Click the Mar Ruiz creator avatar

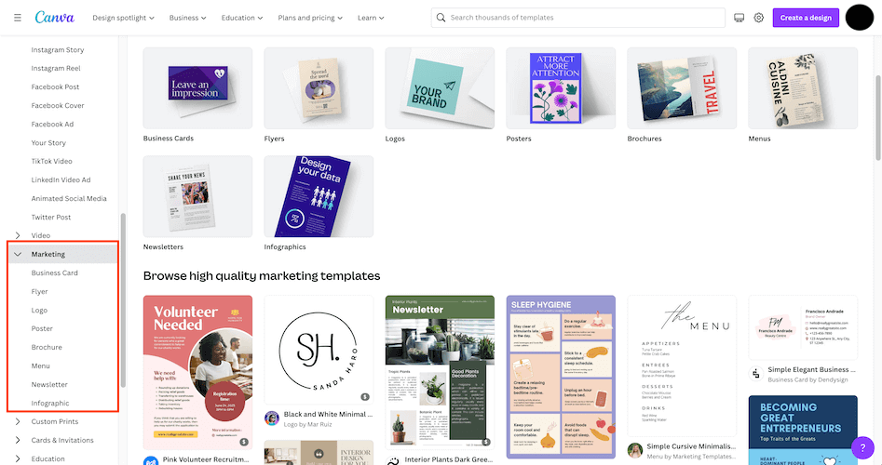click(x=272, y=418)
